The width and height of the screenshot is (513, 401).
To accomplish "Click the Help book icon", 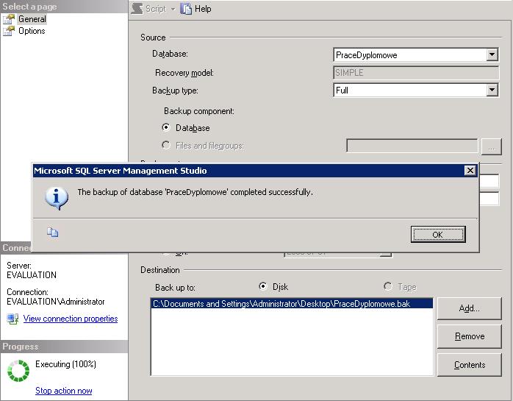I will (x=186, y=9).
